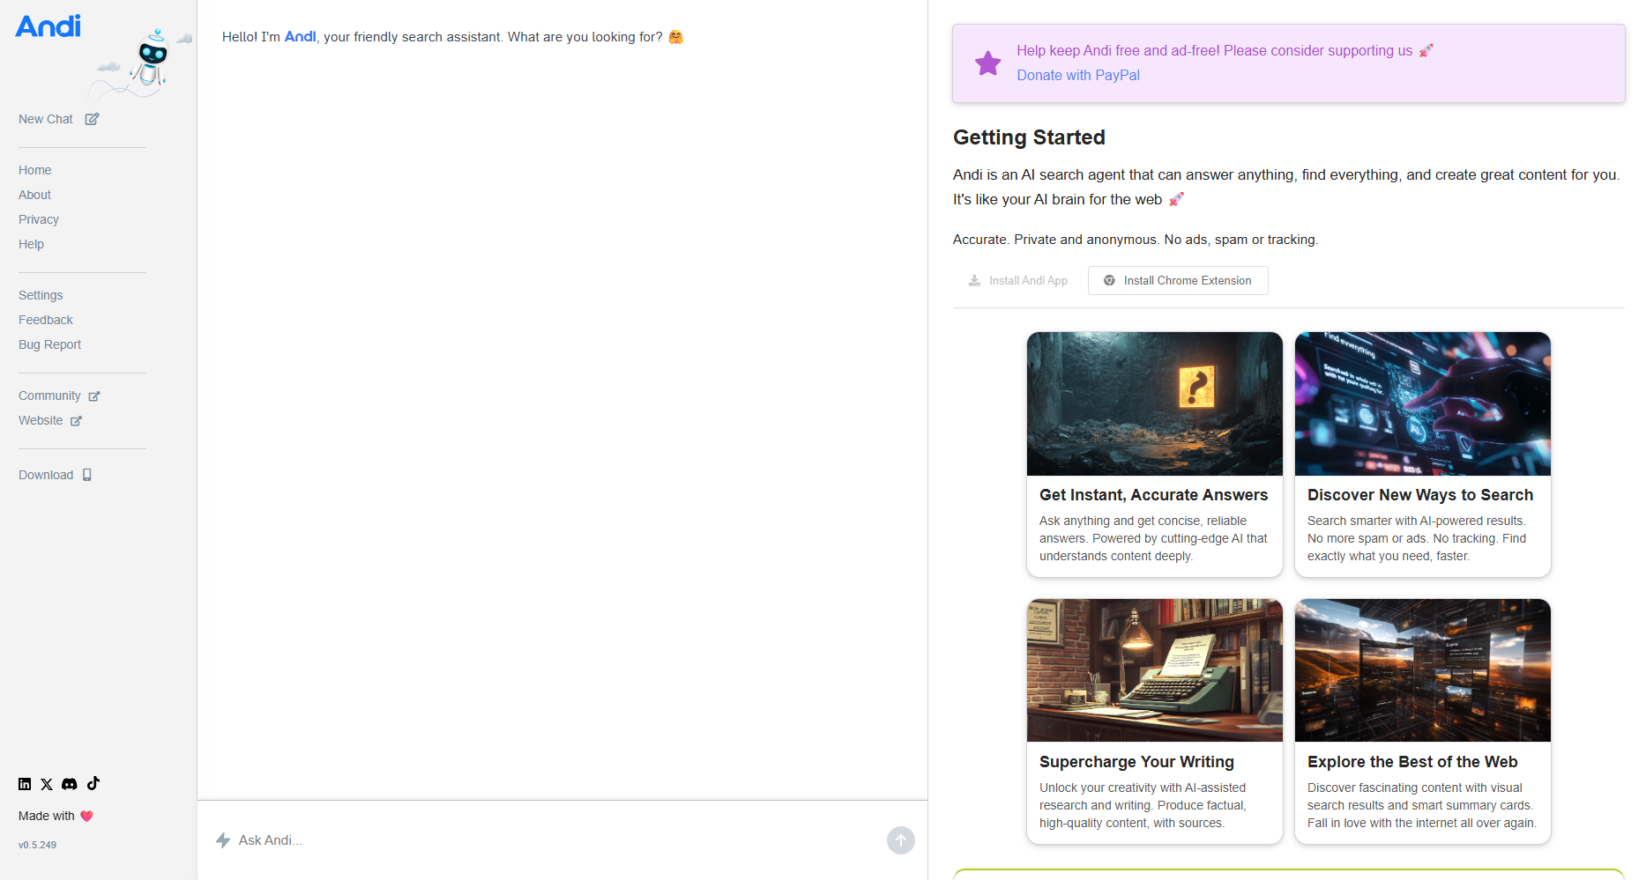1646x880 pixels.
Task: Click Donate with PayPal
Action: click(x=1078, y=76)
